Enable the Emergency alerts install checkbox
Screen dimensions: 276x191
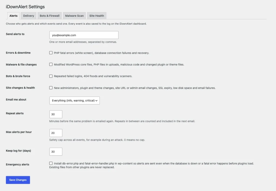point(51,163)
